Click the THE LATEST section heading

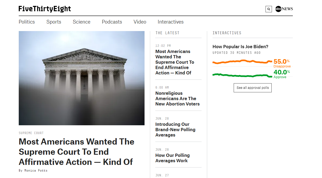click(x=167, y=33)
